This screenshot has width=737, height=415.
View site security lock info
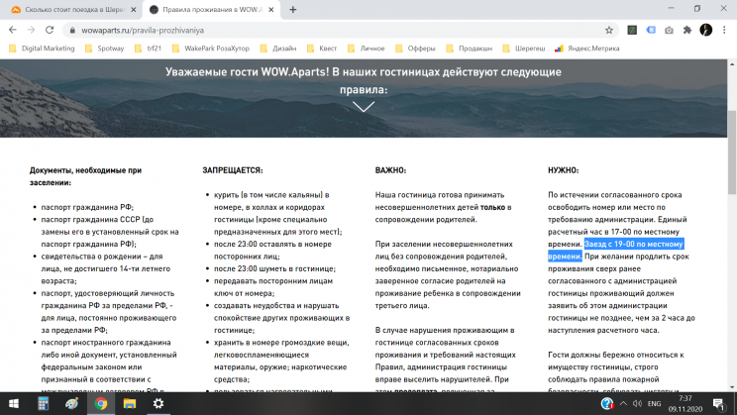click(72, 30)
